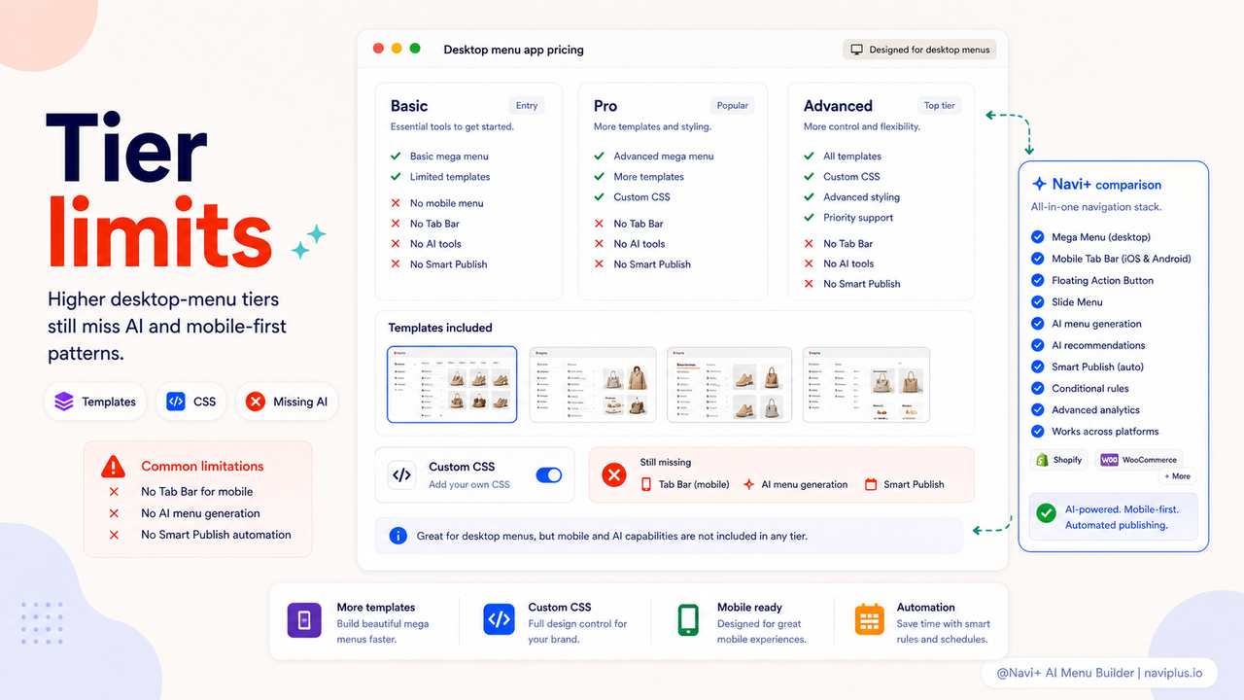Select the third template thumbnail

(x=730, y=385)
